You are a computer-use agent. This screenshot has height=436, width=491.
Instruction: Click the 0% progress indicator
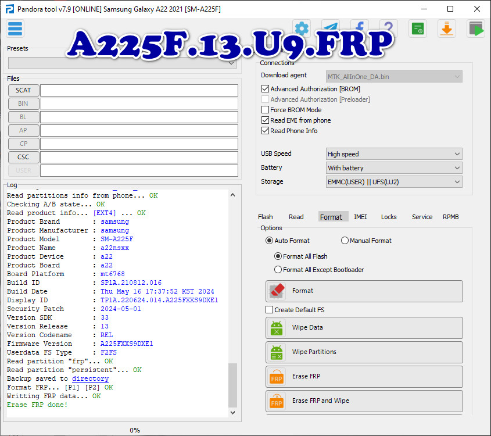(135, 430)
